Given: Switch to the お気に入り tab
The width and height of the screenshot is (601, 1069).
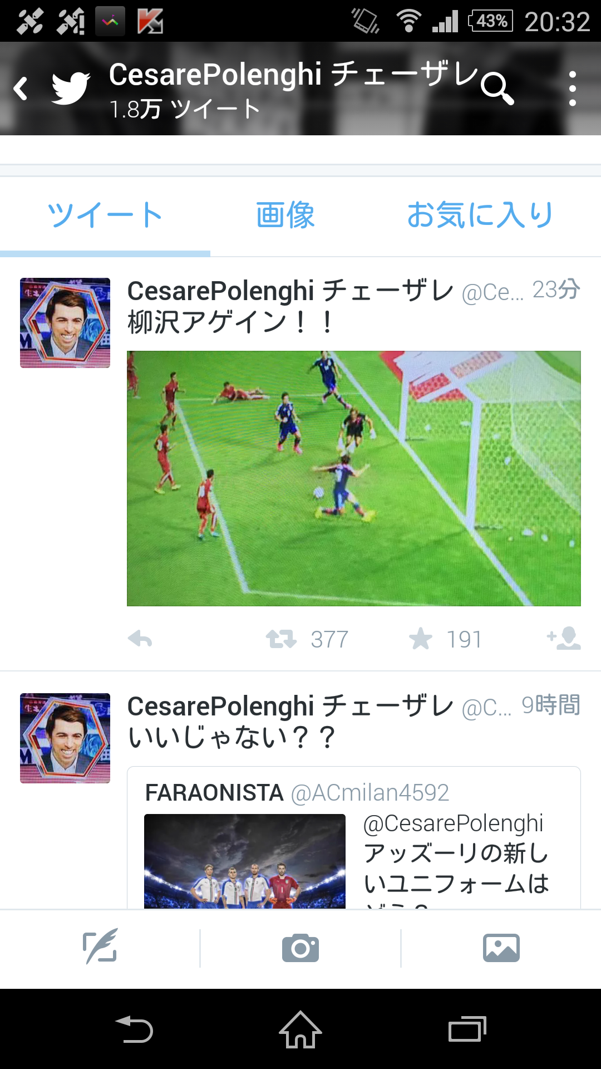Looking at the screenshot, I should click(480, 215).
